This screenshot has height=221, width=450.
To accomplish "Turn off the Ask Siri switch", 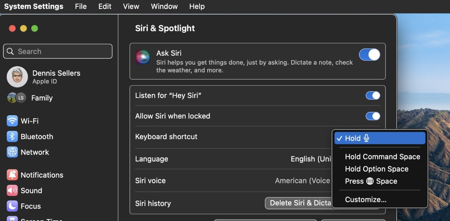I will tap(369, 55).
